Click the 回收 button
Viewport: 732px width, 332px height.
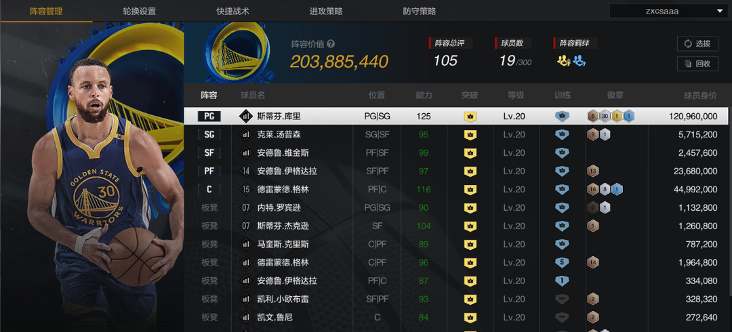(x=697, y=64)
